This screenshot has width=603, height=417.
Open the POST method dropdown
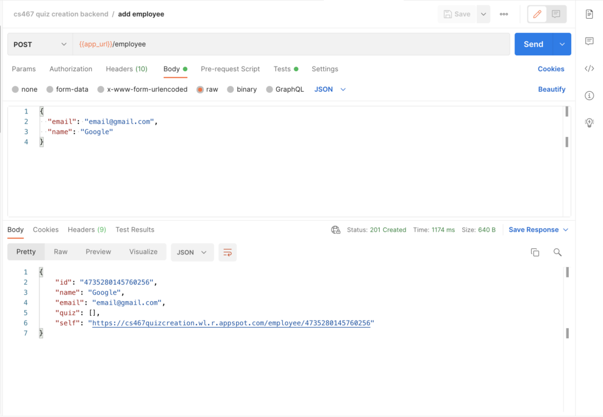[x=40, y=44]
